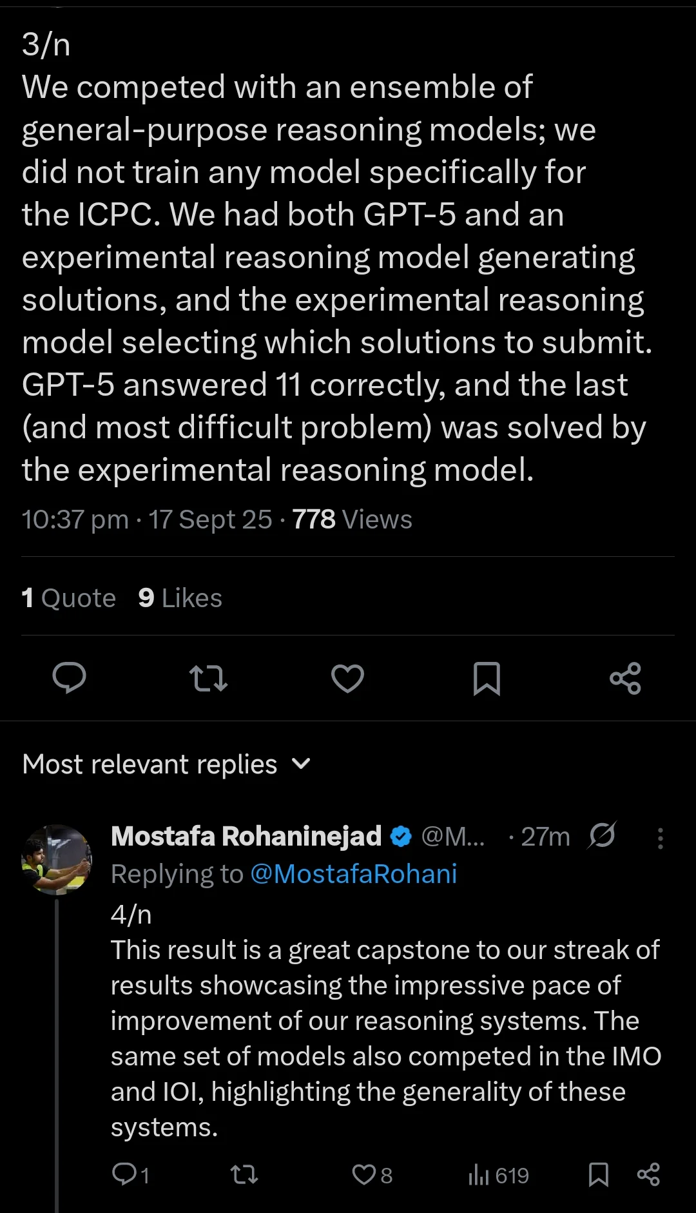
Task: Like the 4/n reply with 8 likes
Action: pos(364,1174)
